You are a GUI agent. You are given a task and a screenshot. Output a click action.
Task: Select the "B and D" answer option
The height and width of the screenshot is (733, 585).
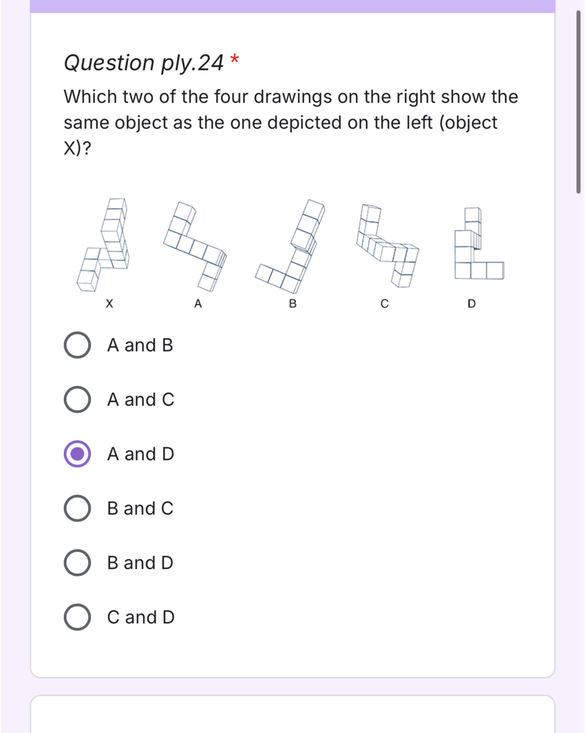pyautogui.click(x=77, y=563)
